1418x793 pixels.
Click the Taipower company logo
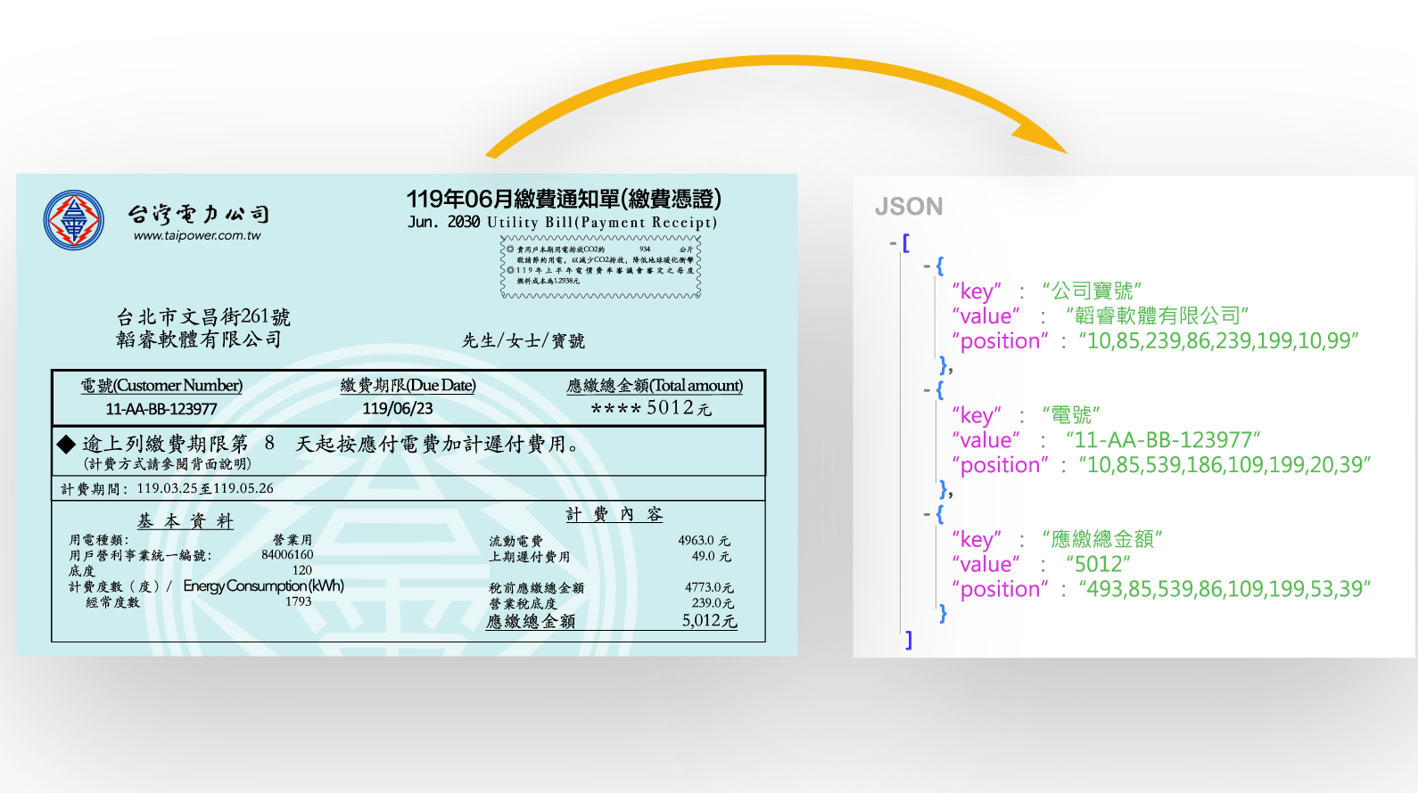tap(74, 220)
